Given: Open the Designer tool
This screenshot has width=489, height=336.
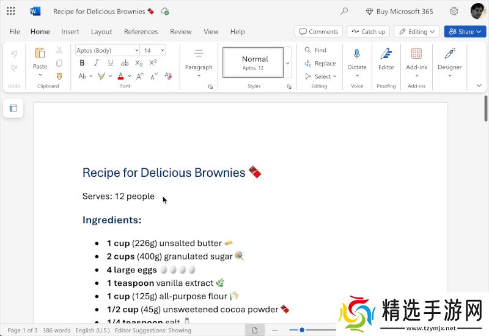Looking at the screenshot, I should point(449,54).
